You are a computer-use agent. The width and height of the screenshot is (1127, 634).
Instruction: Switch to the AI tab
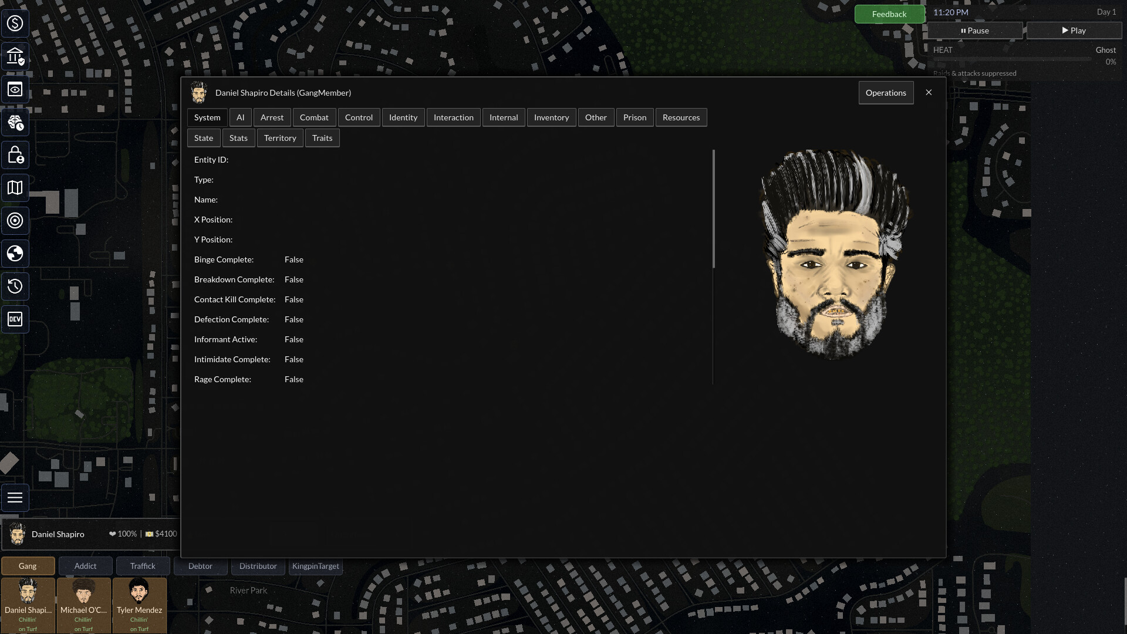[240, 117]
